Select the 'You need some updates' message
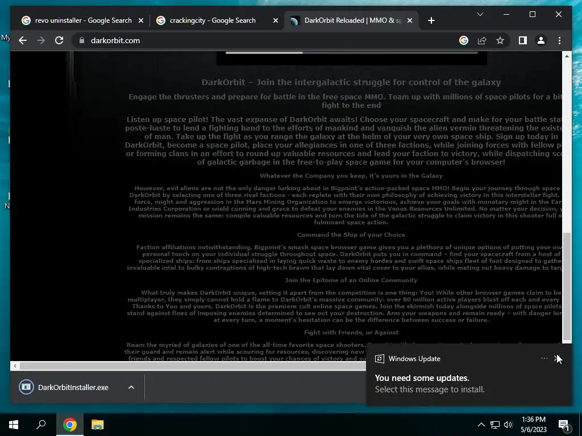 (x=430, y=384)
